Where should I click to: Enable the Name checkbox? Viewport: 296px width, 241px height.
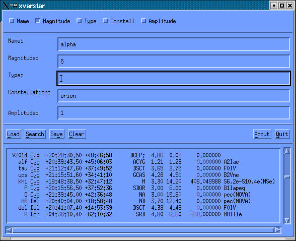pos(12,21)
